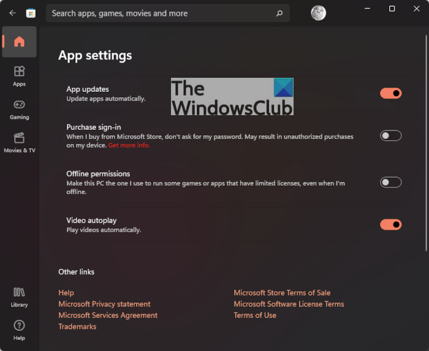Image resolution: width=429 pixels, height=351 pixels.
Task: Click the search apps input field
Action: tap(159, 13)
